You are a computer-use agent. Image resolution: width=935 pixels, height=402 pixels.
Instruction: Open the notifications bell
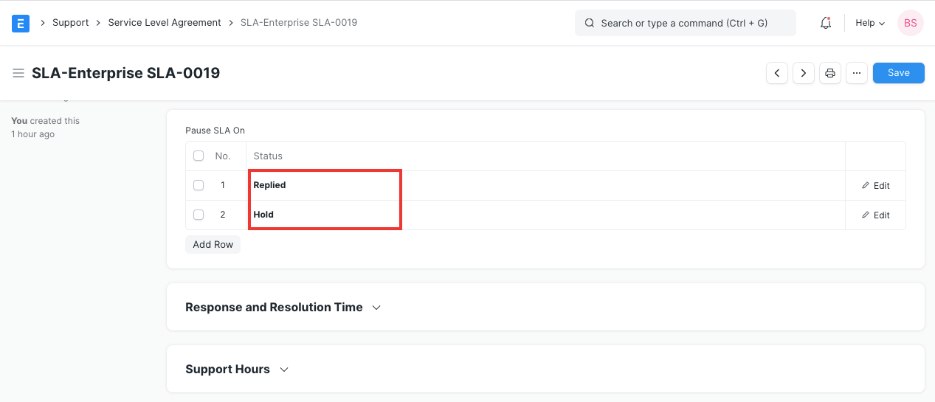(826, 23)
